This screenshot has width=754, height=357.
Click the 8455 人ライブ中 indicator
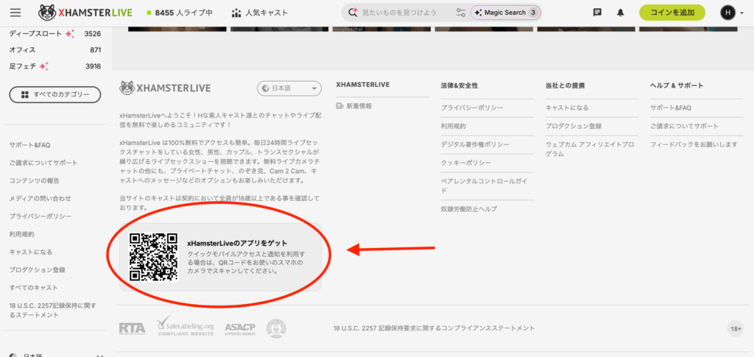[x=180, y=13]
